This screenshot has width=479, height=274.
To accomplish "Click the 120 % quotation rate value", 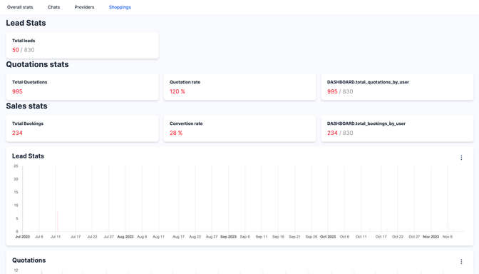I will point(177,91).
